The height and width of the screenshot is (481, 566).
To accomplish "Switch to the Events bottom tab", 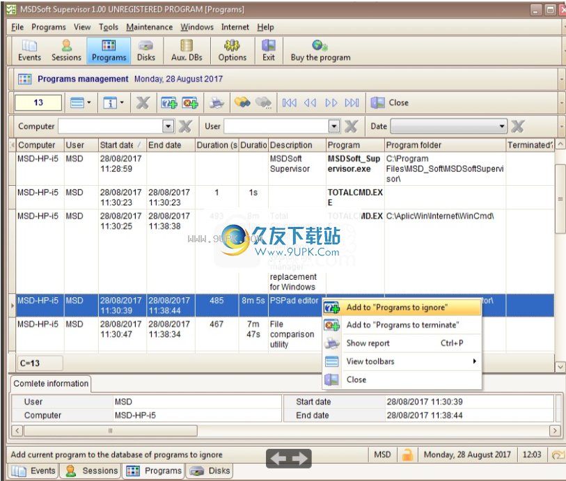I will click(34, 471).
